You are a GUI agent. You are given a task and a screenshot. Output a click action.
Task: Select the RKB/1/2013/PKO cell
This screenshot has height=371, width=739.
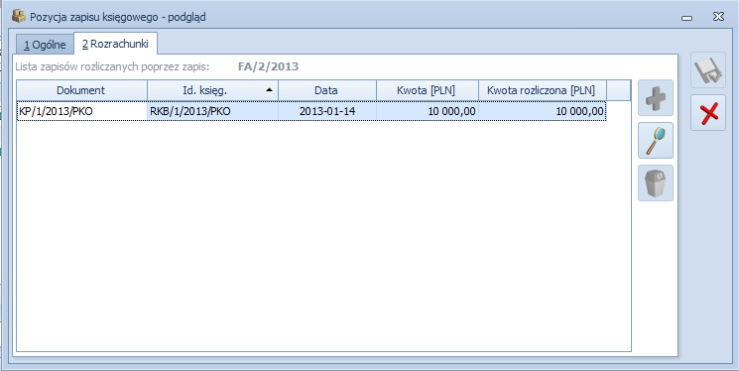212,111
